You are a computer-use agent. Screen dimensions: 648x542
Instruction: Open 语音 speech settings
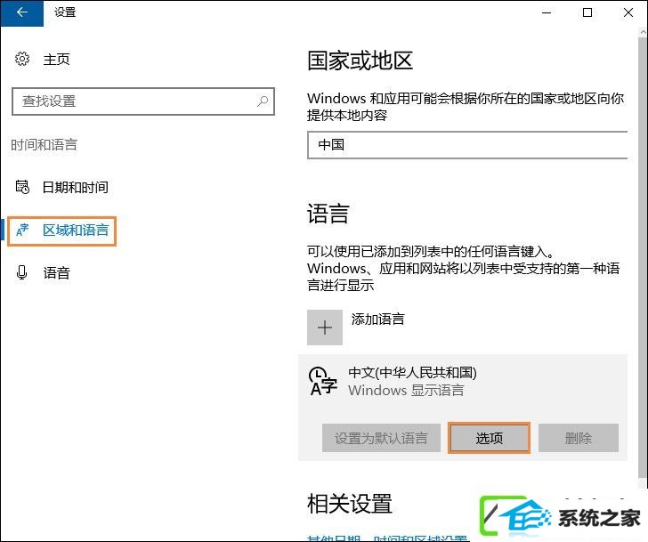57,273
